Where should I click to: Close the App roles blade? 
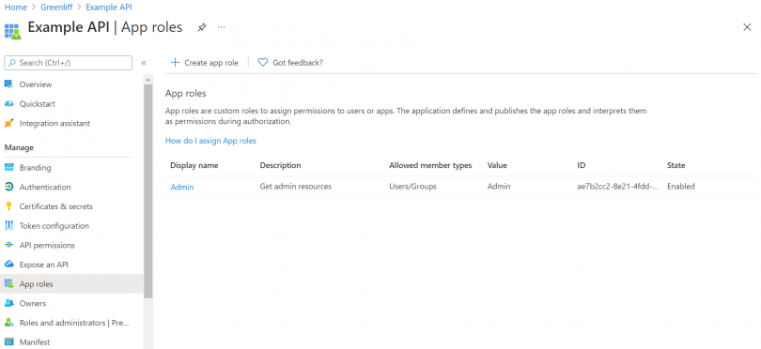pos(748,27)
